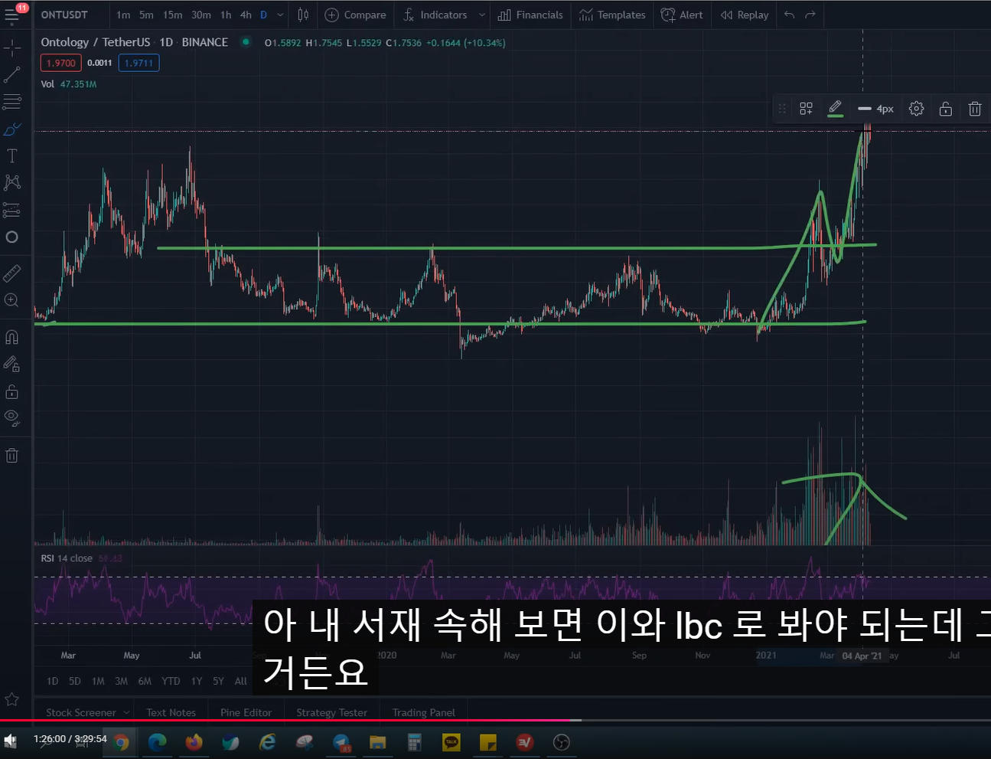This screenshot has width=991, height=759.
Task: Set the date range to 1Y
Action: click(197, 681)
